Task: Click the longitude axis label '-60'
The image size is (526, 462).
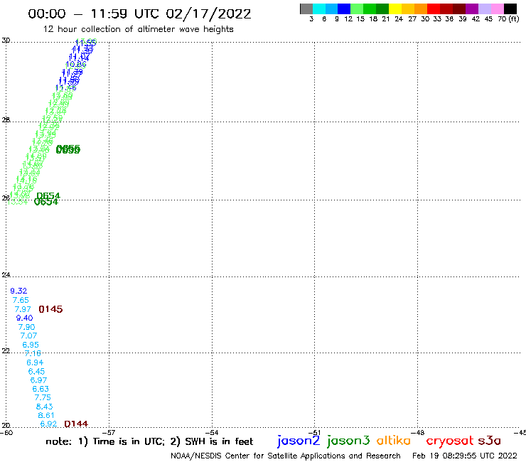Action: (x=6, y=432)
